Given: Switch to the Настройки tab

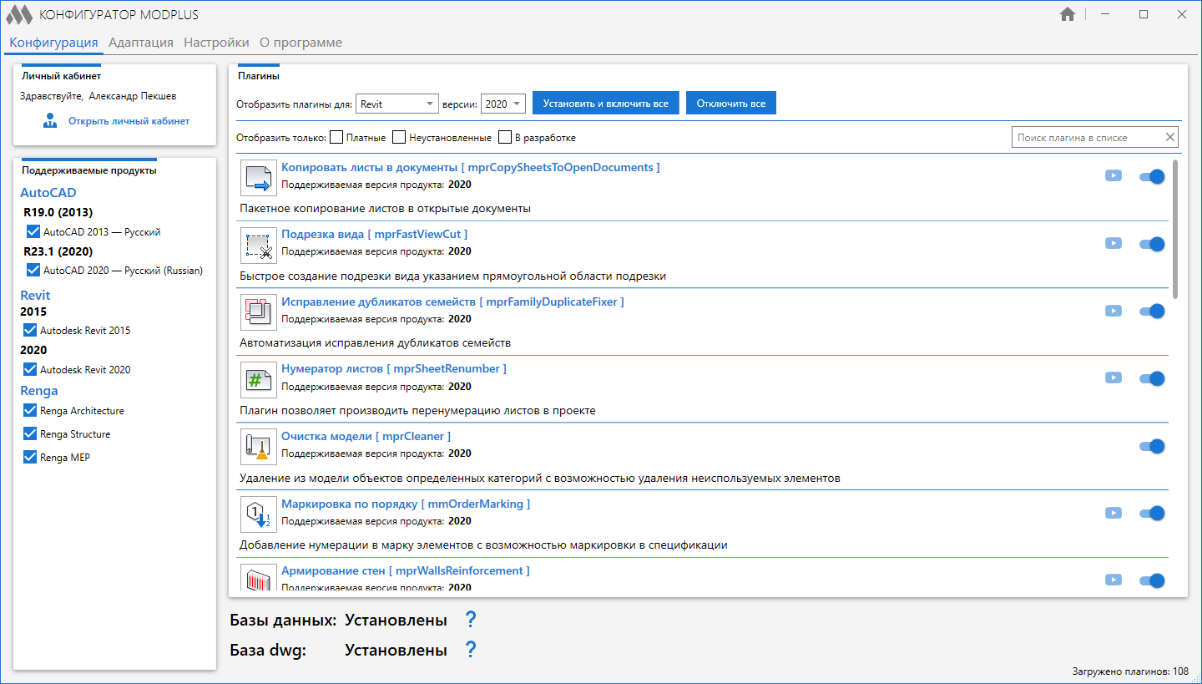Looking at the screenshot, I should [216, 43].
